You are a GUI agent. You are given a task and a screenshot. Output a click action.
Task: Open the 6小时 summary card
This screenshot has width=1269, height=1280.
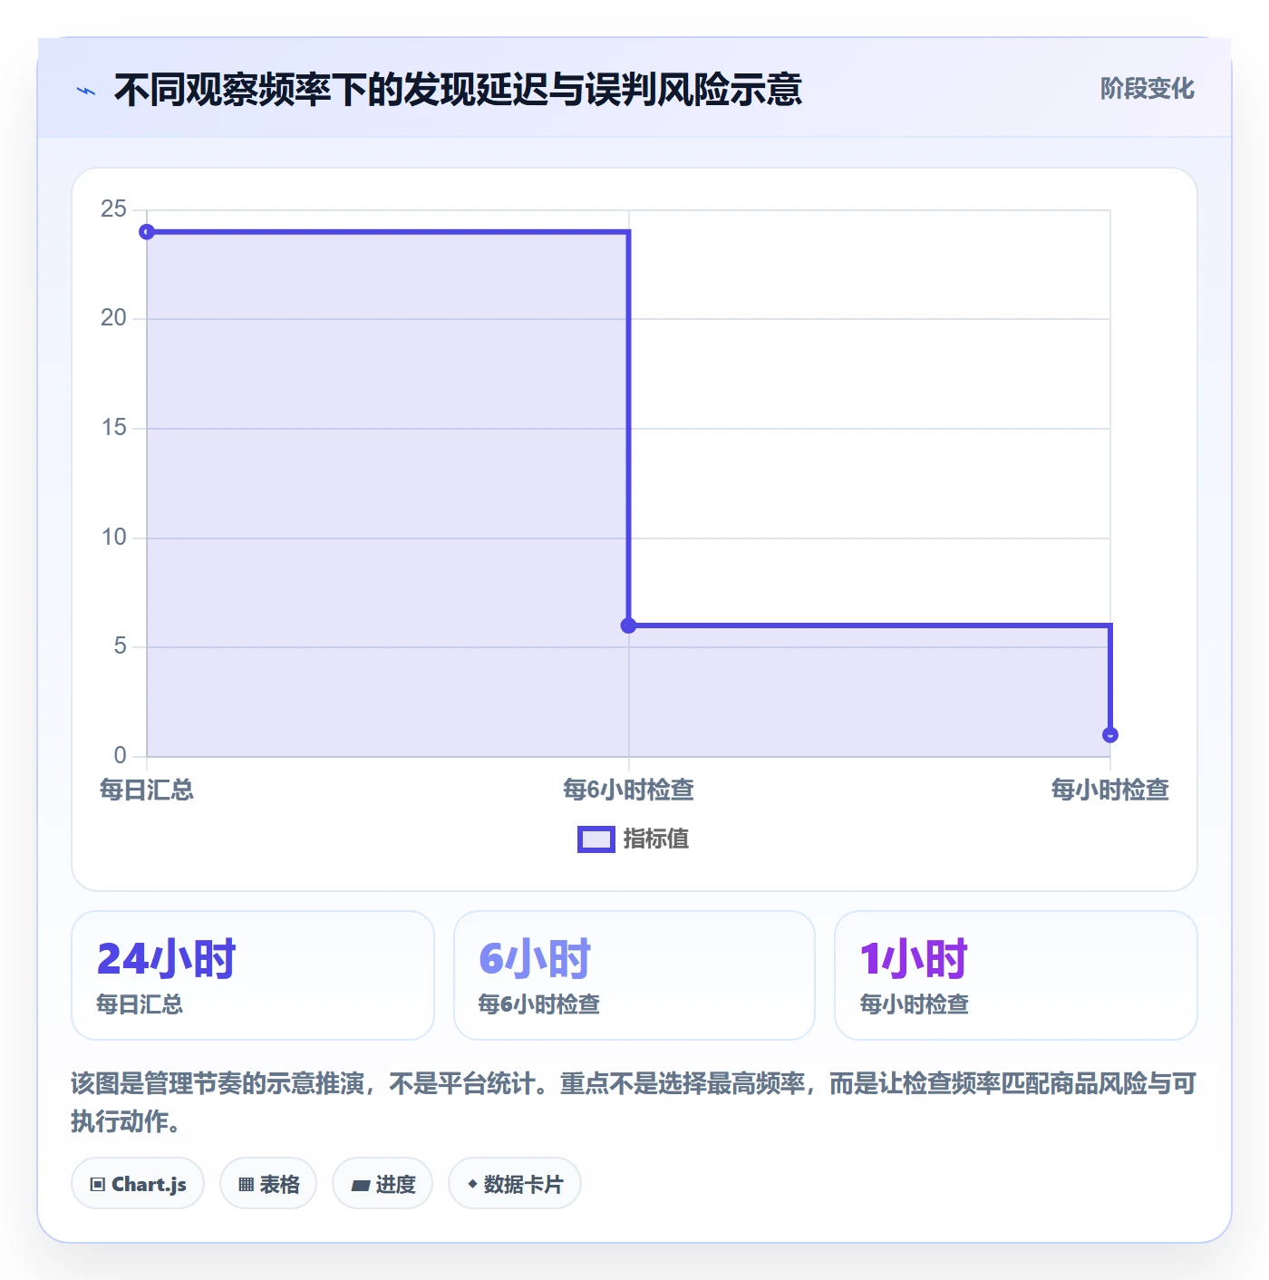[x=634, y=975]
